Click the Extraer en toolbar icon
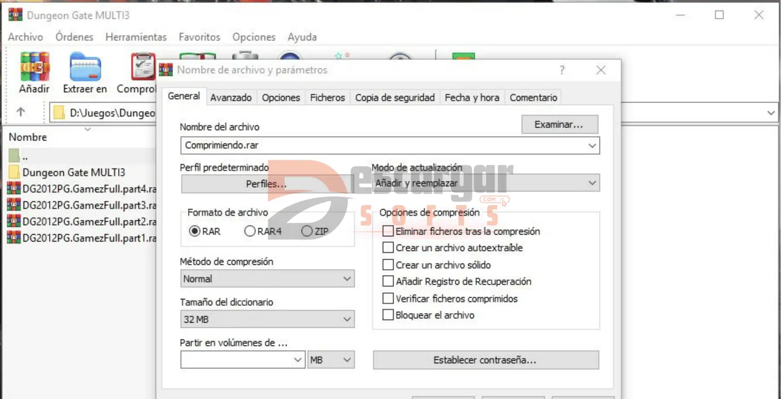The width and height of the screenshot is (781, 399). coord(85,67)
